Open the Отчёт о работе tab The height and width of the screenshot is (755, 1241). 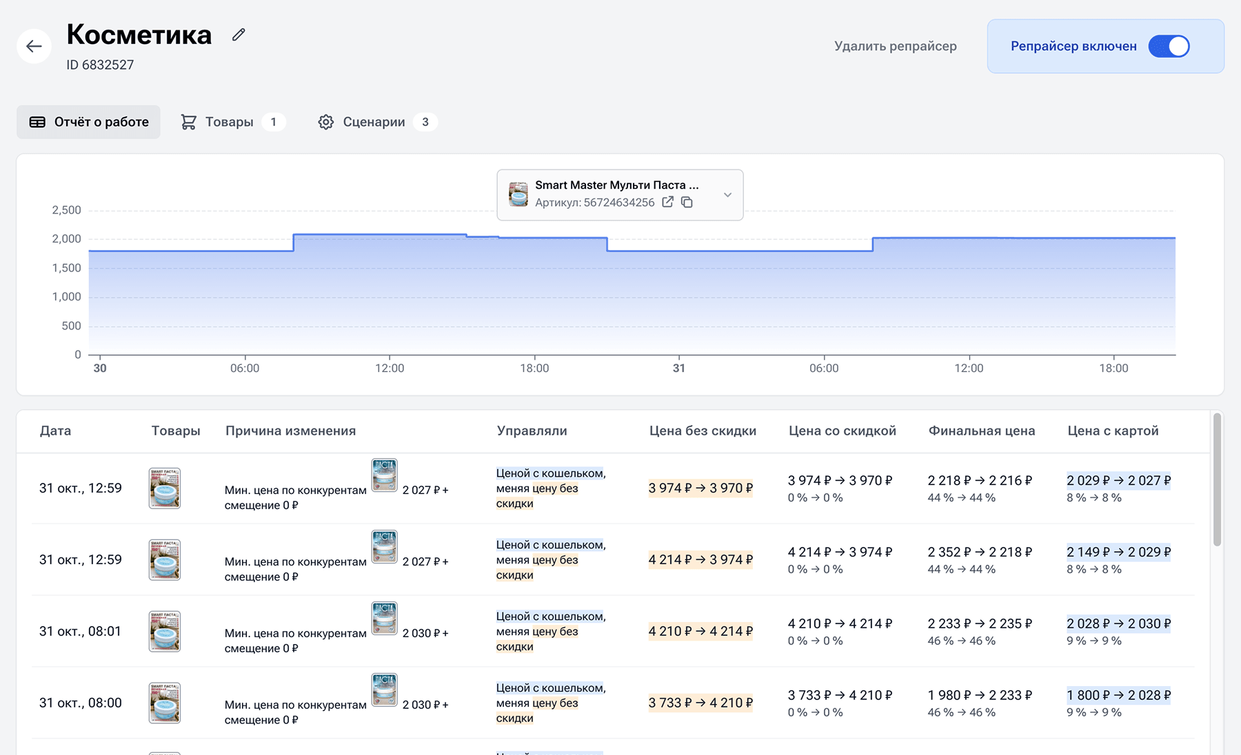pyautogui.click(x=88, y=122)
